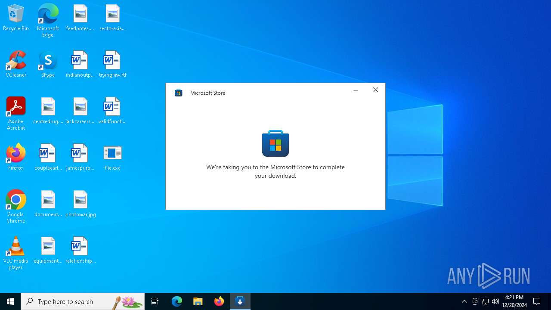
Task: Click the Meet Now tray icon
Action: 475,301
